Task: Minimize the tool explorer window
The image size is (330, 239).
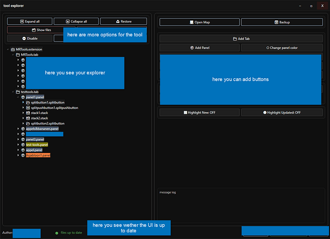Action: point(300,6)
